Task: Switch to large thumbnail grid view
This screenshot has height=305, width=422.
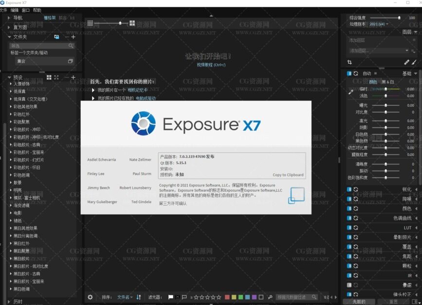Action: pos(132,23)
